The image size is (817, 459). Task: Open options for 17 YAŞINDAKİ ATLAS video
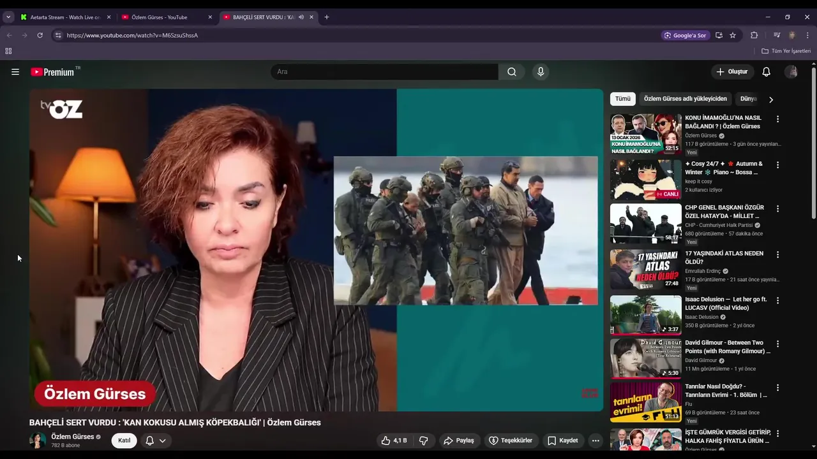(777, 254)
